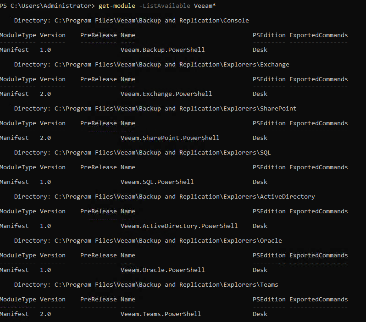Screen dimensions: 366x322
Task: Click Desk in the Veeam.Exchange.PowerShell row
Action: click(x=260, y=94)
